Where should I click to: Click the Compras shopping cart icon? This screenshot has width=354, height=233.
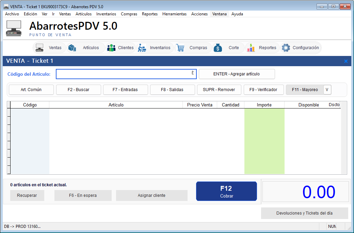(180, 48)
